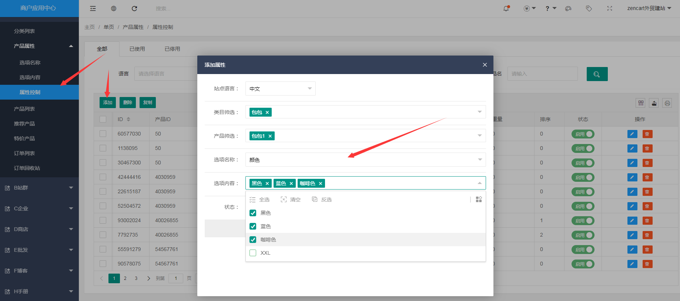Uncheck the 黑色 option checkbox
Screen dimensions: 680x301
253,213
